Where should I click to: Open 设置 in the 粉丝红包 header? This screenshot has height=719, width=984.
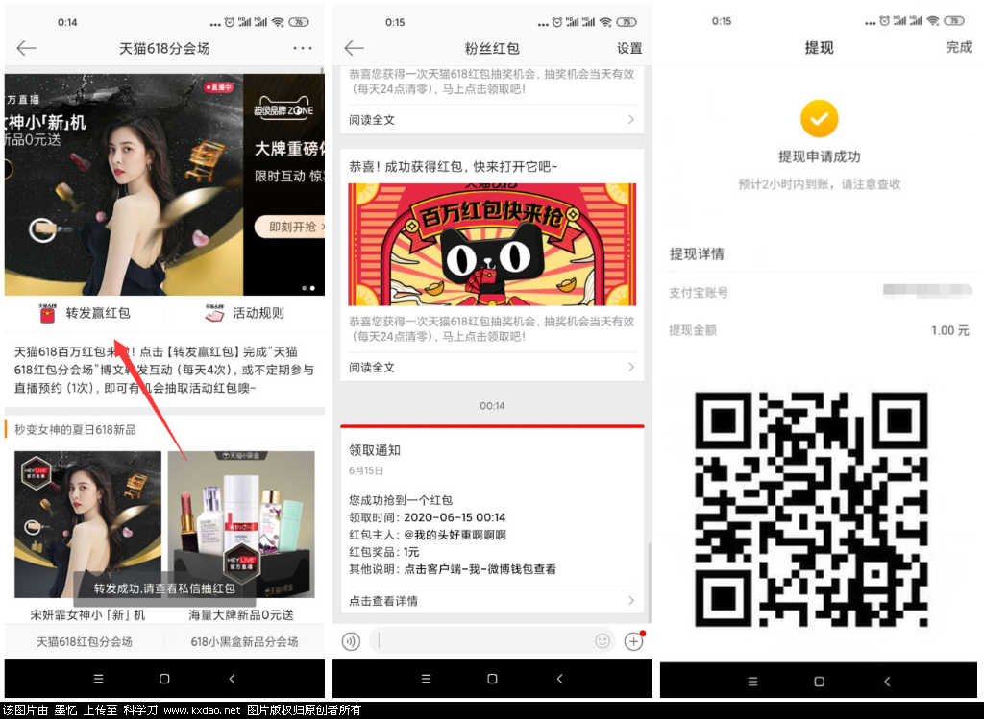(x=629, y=48)
